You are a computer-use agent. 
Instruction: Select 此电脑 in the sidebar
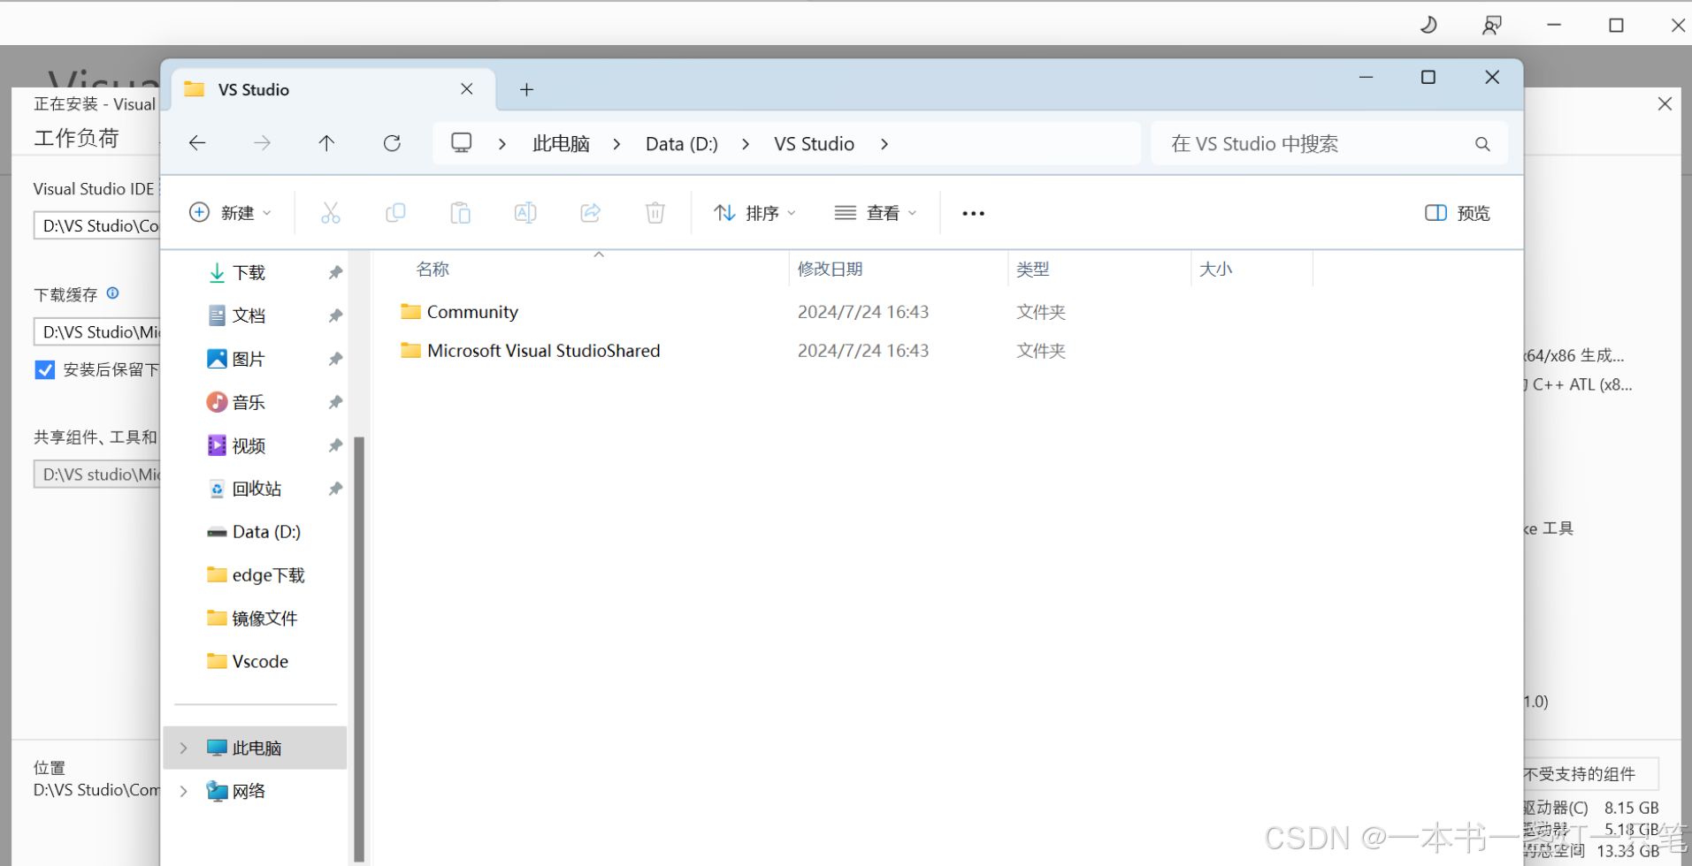click(256, 748)
